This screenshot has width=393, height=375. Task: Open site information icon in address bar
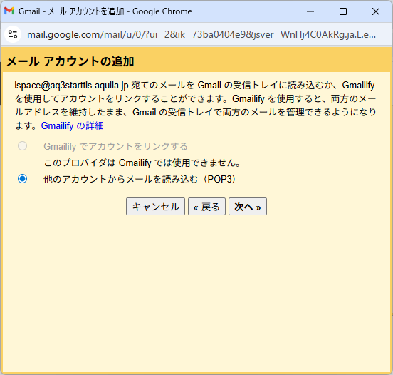click(13, 34)
